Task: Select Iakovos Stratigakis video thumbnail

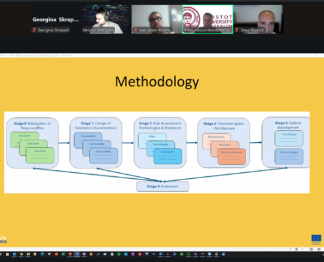Action: coord(106,19)
